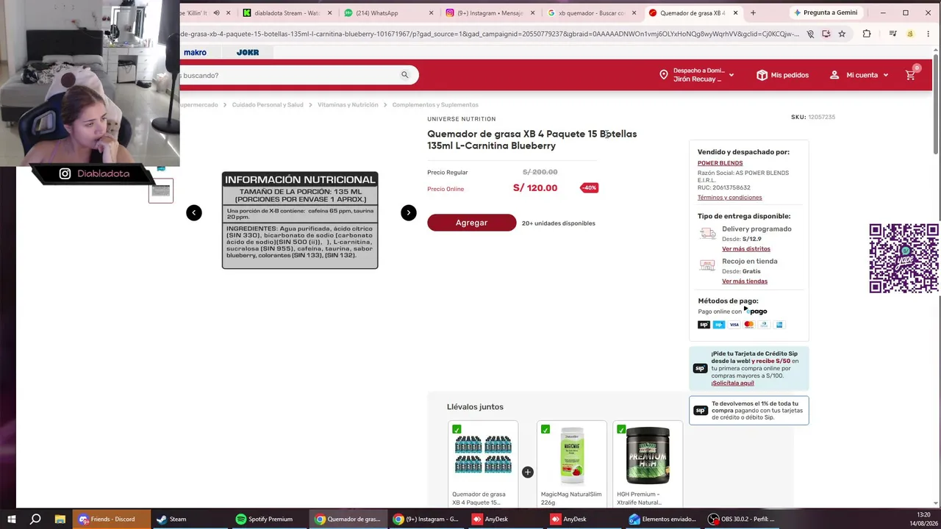Uncheck the HGH Premium bundle checkbox
The height and width of the screenshot is (529, 941).
click(621, 429)
